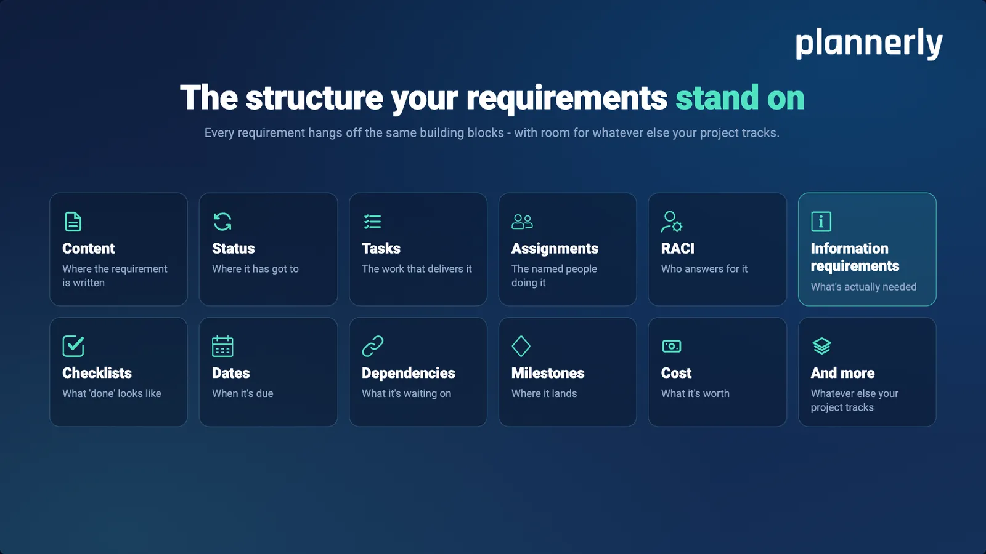Click the main headline 'The structure your requirements'
The height and width of the screenshot is (554, 986).
423,98
